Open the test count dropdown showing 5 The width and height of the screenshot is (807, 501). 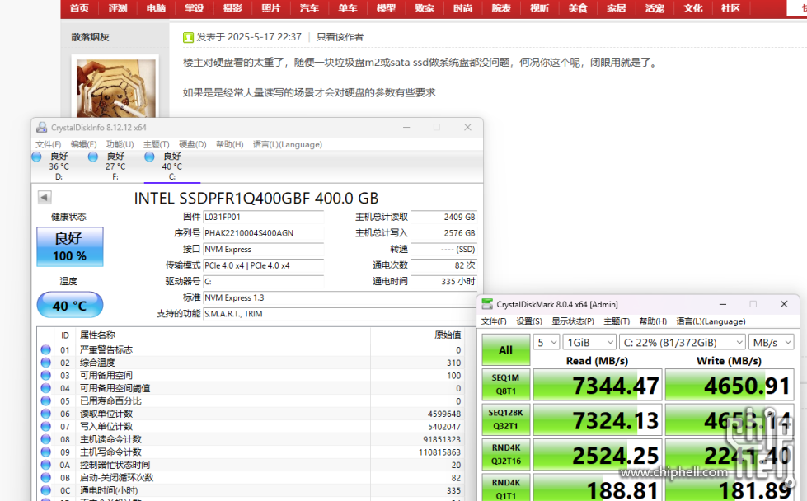click(x=546, y=343)
